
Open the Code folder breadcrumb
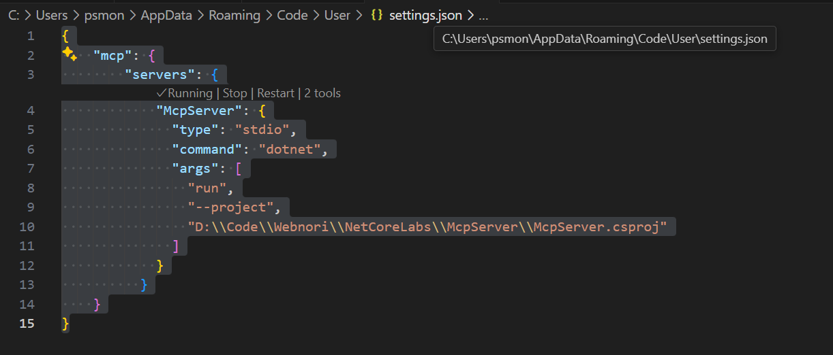[x=292, y=15]
